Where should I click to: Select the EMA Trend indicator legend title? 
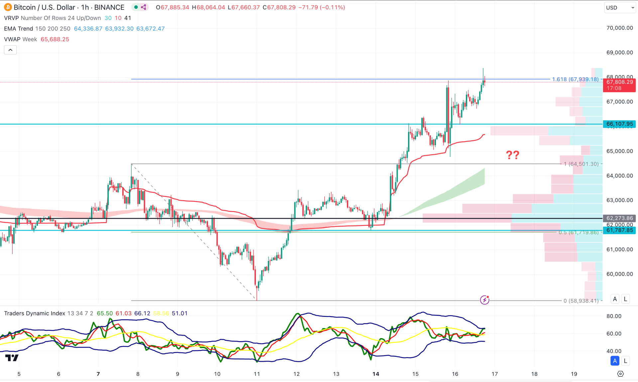click(18, 29)
